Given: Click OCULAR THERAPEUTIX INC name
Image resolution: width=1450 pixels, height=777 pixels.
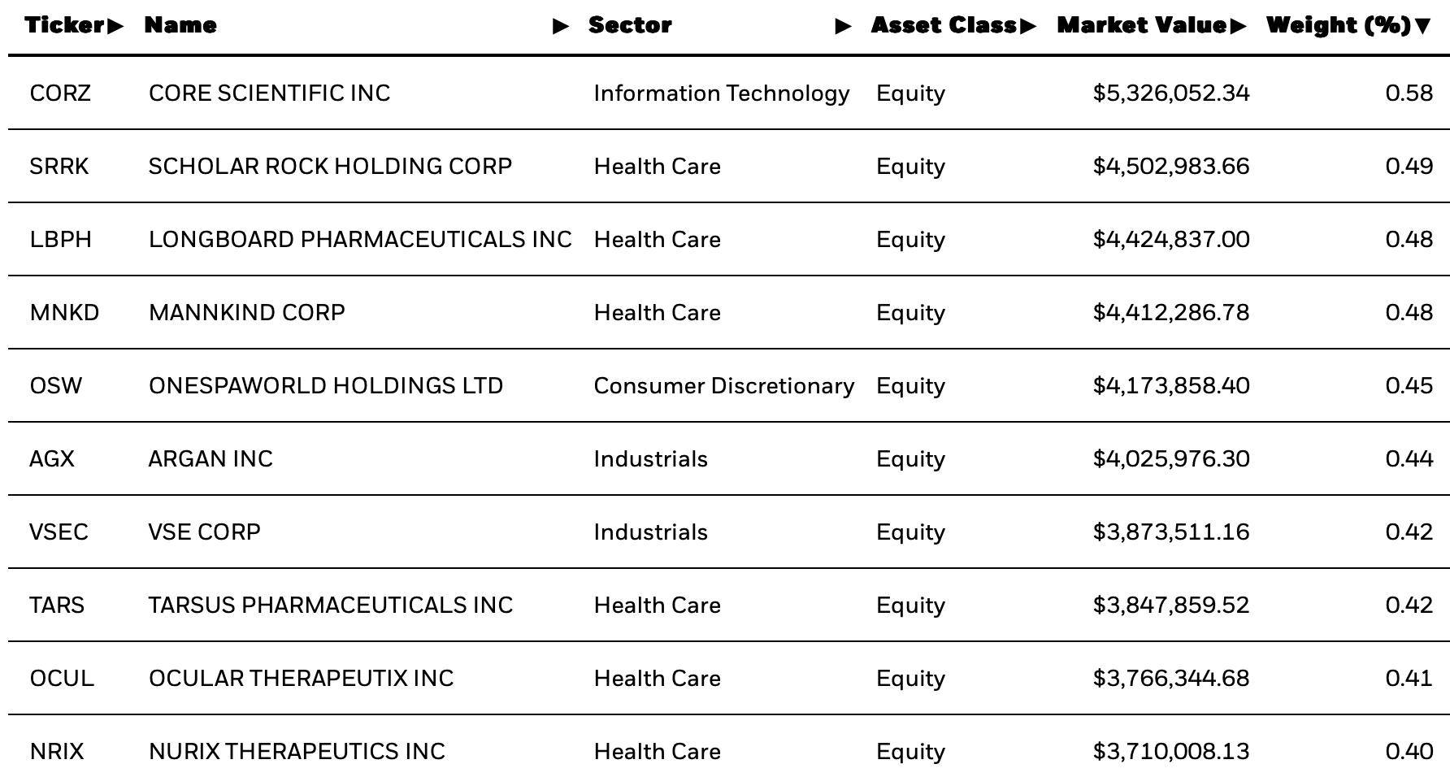Looking at the screenshot, I should (301, 678).
